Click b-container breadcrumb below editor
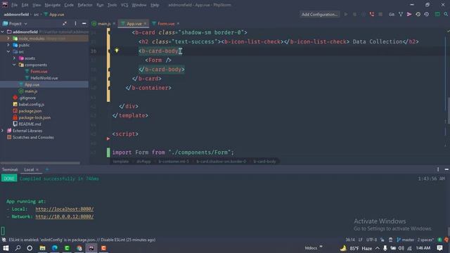This screenshot has width=450, height=253. click(x=174, y=162)
